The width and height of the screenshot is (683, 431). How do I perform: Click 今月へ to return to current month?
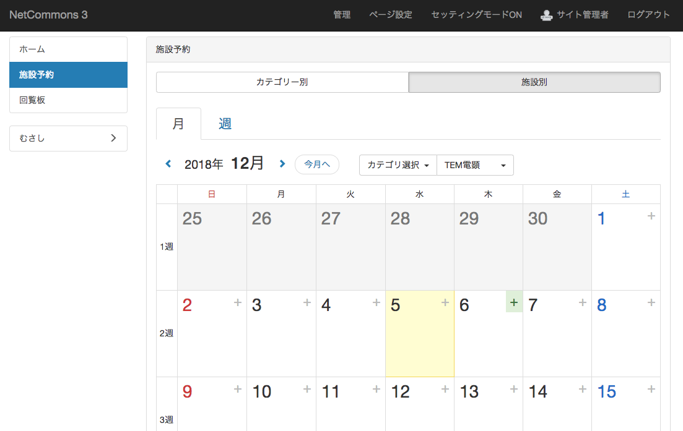[x=316, y=164]
